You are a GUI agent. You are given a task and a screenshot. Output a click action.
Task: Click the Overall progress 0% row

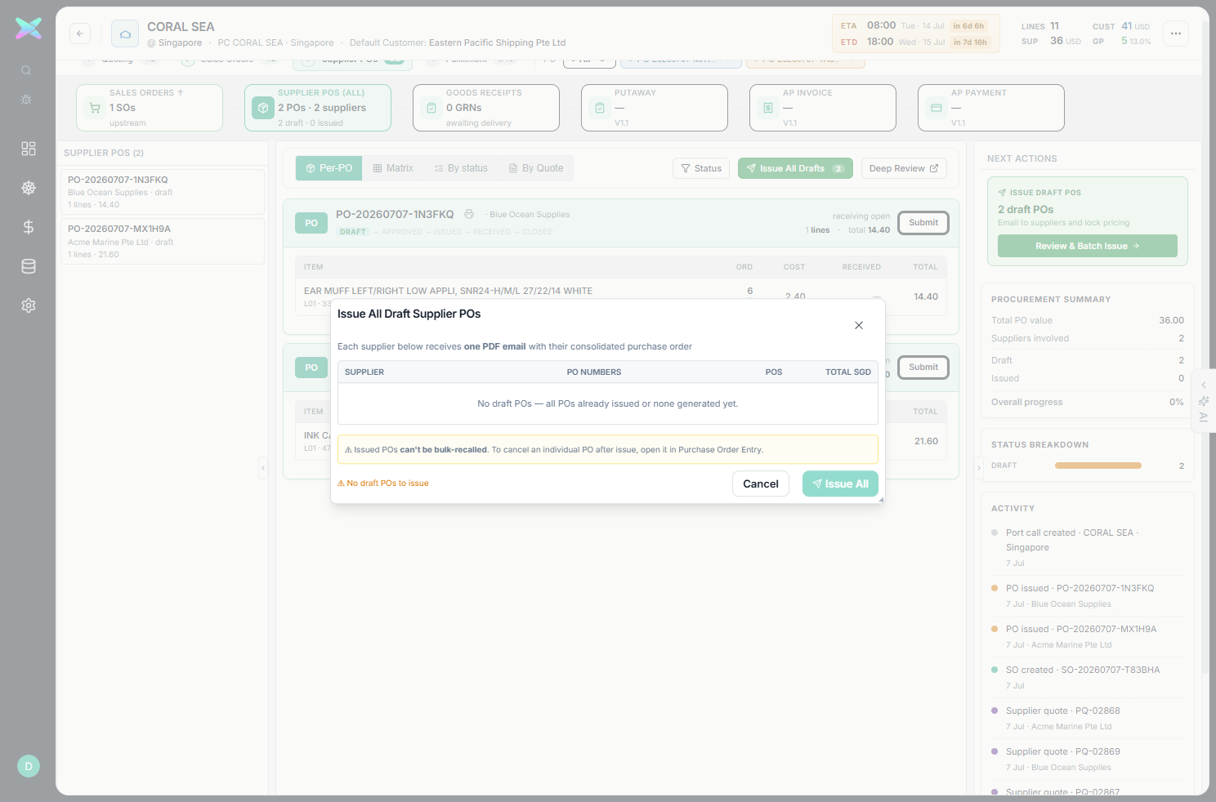[1087, 402]
